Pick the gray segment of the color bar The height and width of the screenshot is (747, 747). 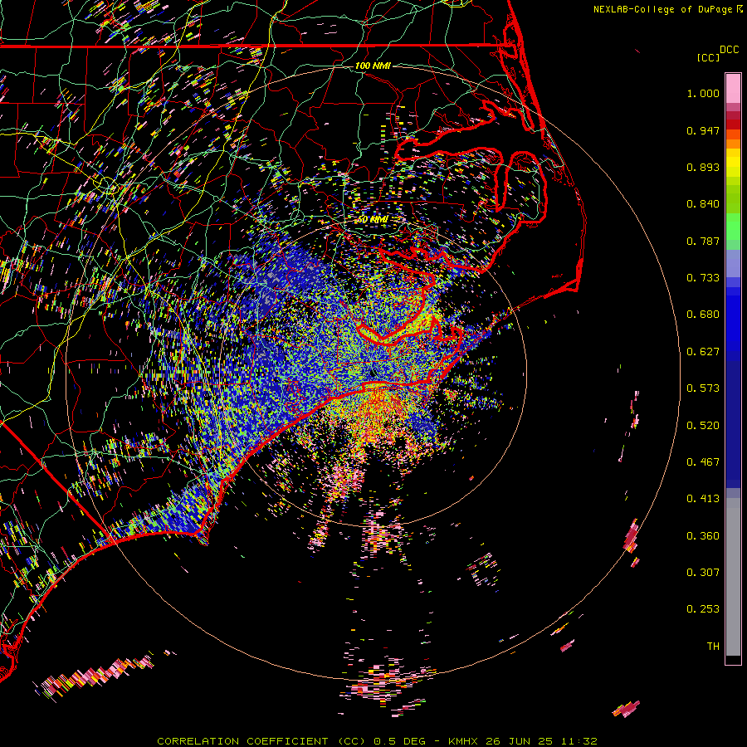click(x=733, y=577)
